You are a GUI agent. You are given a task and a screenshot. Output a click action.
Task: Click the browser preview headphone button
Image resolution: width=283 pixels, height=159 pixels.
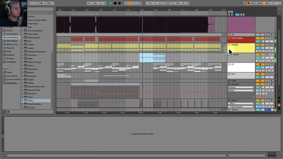[8, 112]
